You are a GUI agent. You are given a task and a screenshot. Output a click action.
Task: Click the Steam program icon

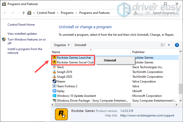click(54, 81)
